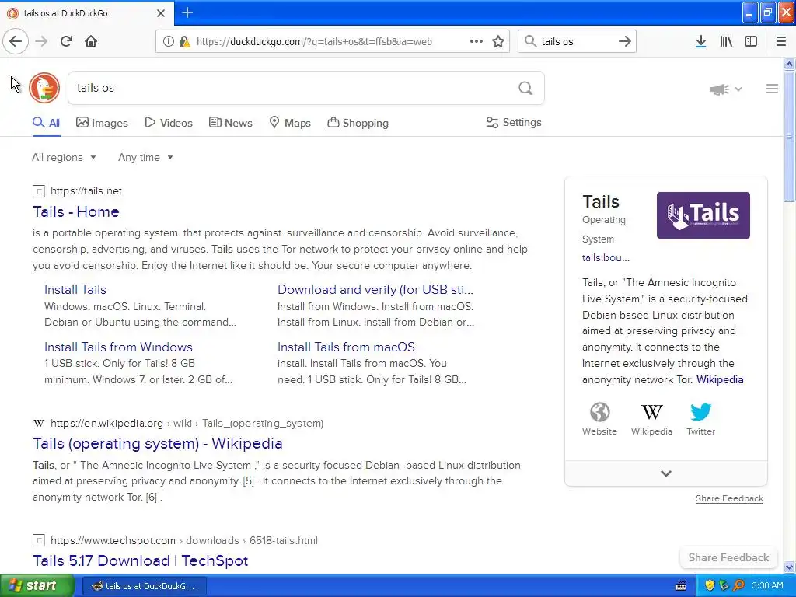Screen dimensions: 796x597
Task: Expand the Tails info panel chevron
Action: [666, 473]
